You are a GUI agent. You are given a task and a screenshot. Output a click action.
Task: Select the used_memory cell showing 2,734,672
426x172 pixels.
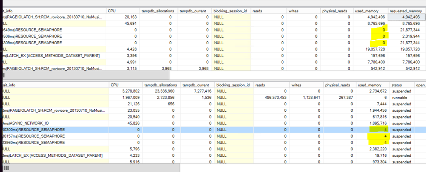coord(373,91)
